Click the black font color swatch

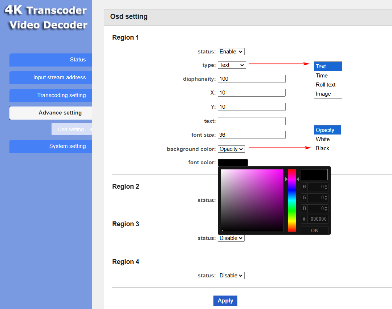click(233, 162)
